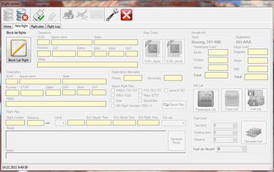Open the ICAO_depar map chart PDF

point(153,51)
